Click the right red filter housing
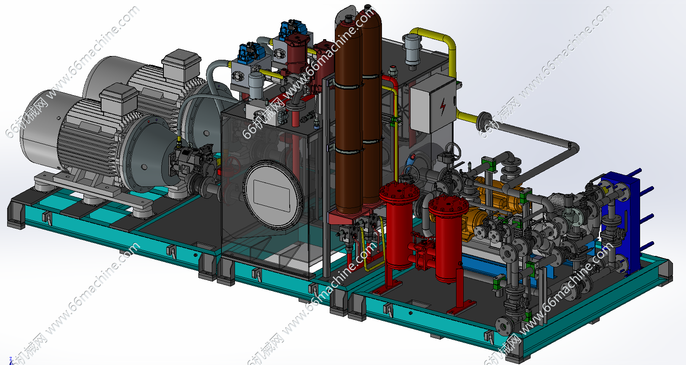This screenshot has height=365, width=686. click(x=448, y=240)
